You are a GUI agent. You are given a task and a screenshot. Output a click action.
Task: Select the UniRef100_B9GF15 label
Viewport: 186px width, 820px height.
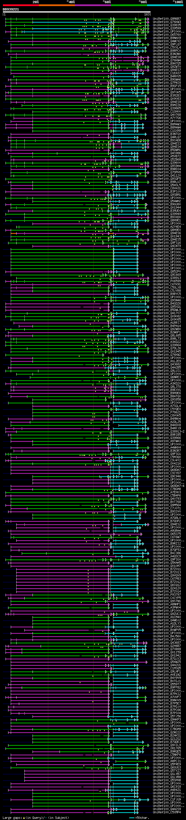167,86
